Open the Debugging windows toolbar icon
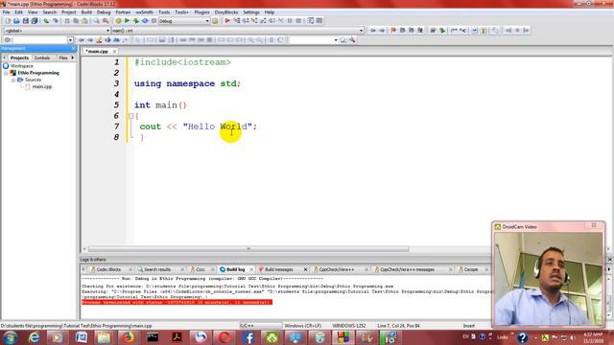The width and height of the screenshot is (614, 345). point(311,21)
